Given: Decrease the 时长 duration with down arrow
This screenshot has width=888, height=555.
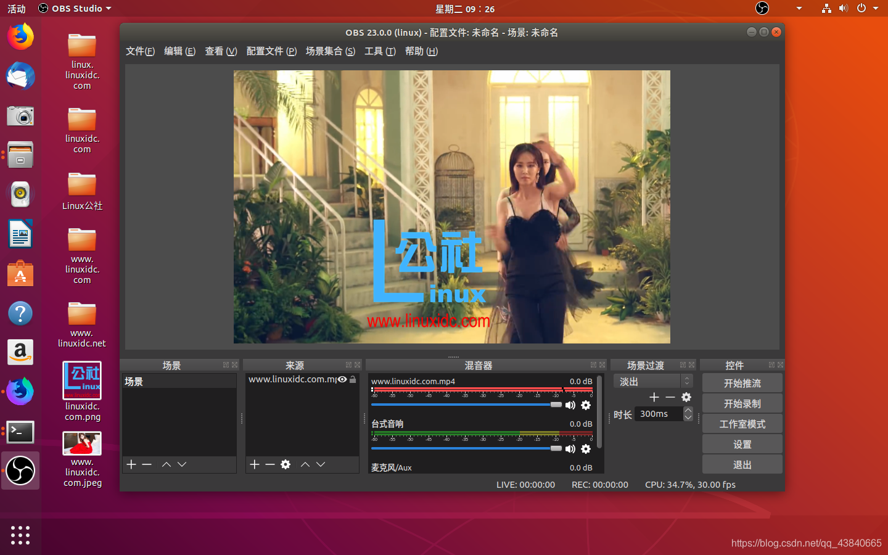Looking at the screenshot, I should (688, 417).
